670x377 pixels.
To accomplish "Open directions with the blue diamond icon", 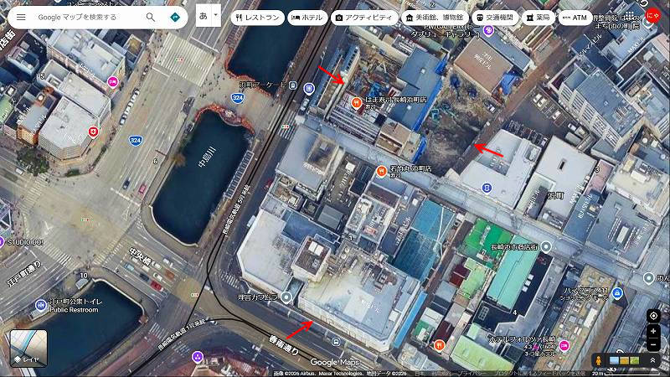I will pyautogui.click(x=175, y=17).
